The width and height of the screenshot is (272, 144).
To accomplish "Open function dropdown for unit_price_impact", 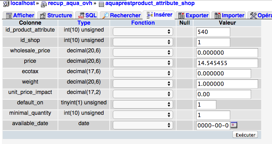I will click(x=143, y=94).
